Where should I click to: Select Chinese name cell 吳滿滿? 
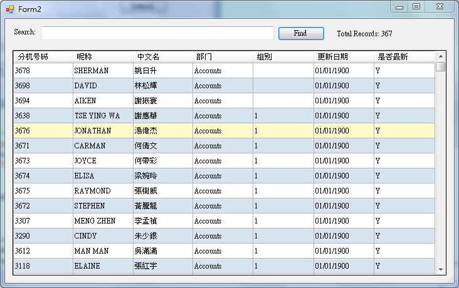163,251
